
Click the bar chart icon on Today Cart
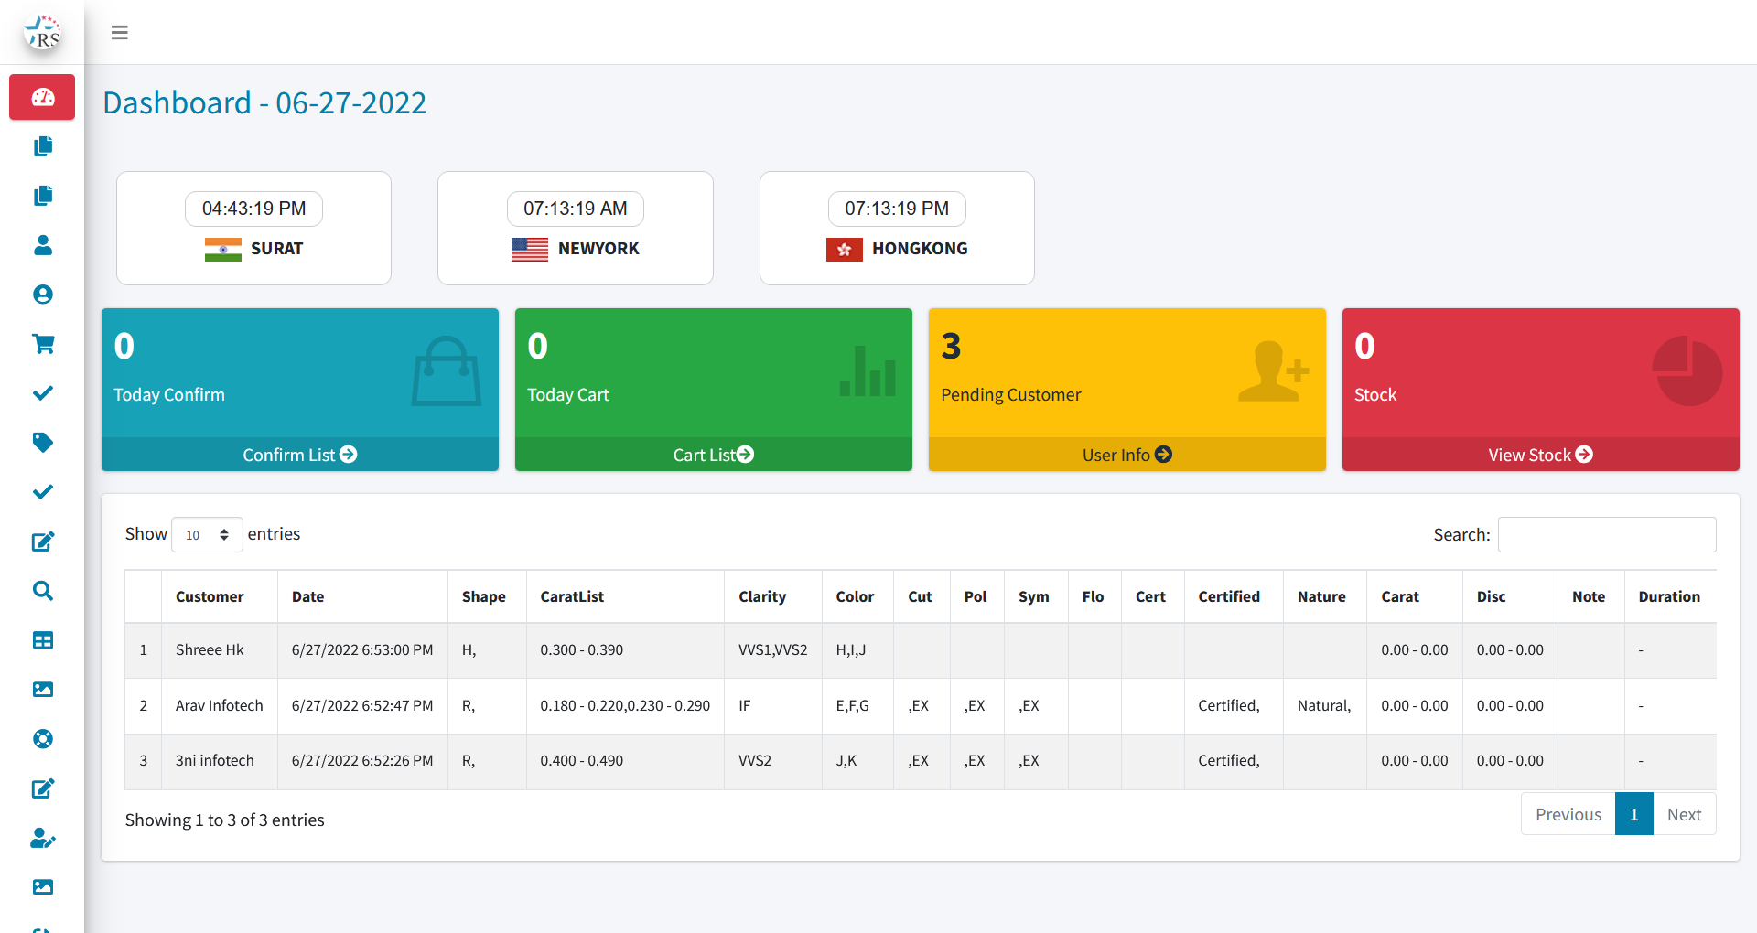[x=868, y=371]
